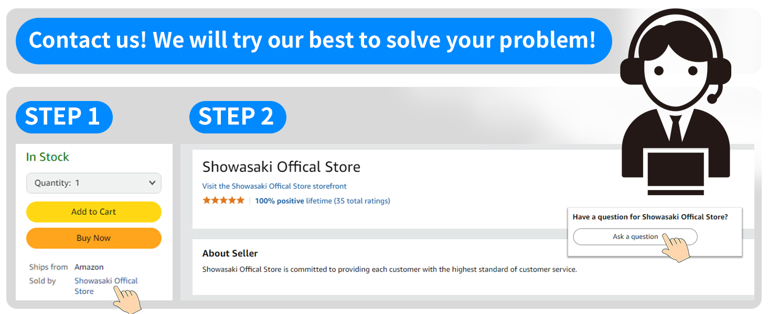The height and width of the screenshot is (314, 768).
Task: Click the blue STEP 1 badge
Action: (x=63, y=117)
